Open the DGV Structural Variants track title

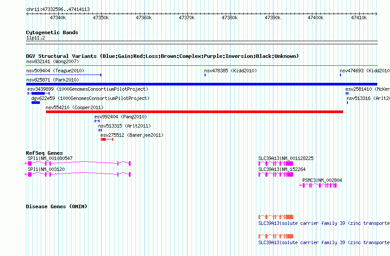(x=162, y=56)
